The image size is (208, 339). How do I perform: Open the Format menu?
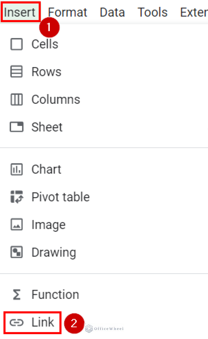(x=67, y=12)
